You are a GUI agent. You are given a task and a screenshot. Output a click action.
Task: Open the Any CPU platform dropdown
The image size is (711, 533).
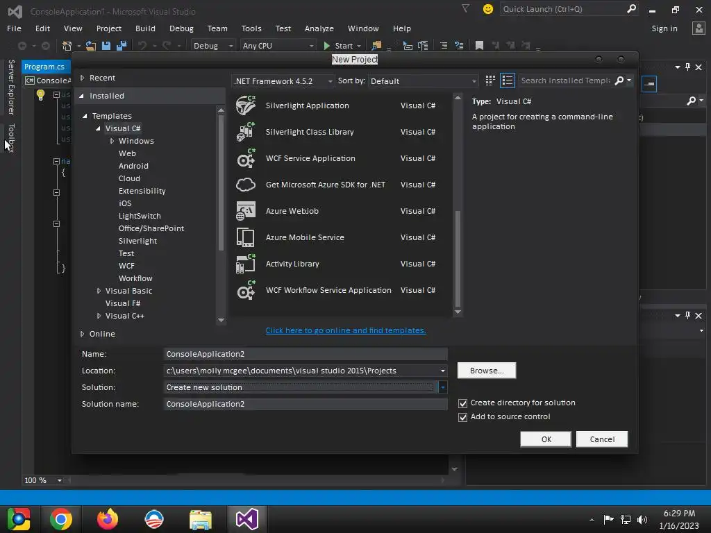(x=278, y=46)
